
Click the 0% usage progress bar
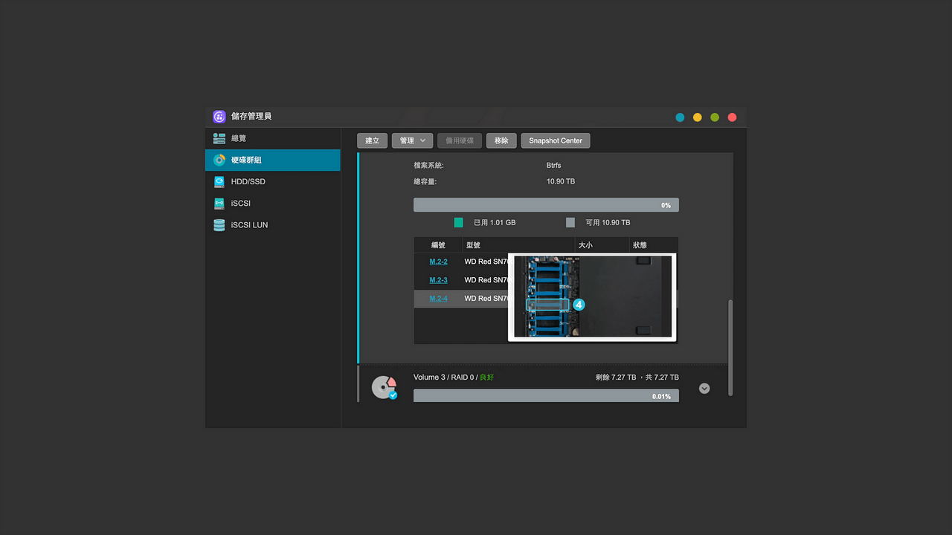[x=546, y=205]
